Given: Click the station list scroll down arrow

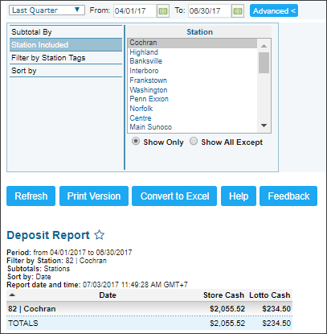Looking at the screenshot, I should coord(264,126).
